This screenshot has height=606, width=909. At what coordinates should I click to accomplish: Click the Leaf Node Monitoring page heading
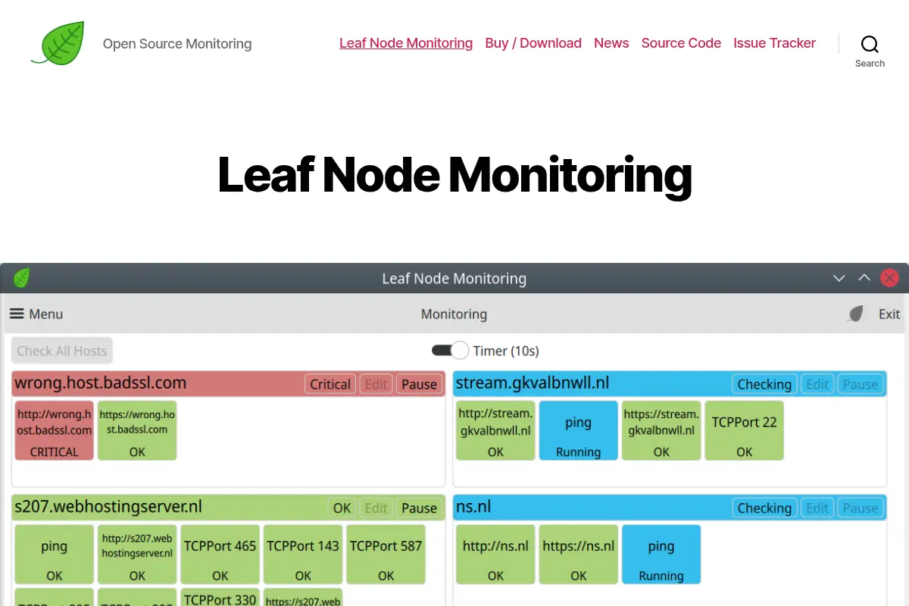tap(454, 174)
